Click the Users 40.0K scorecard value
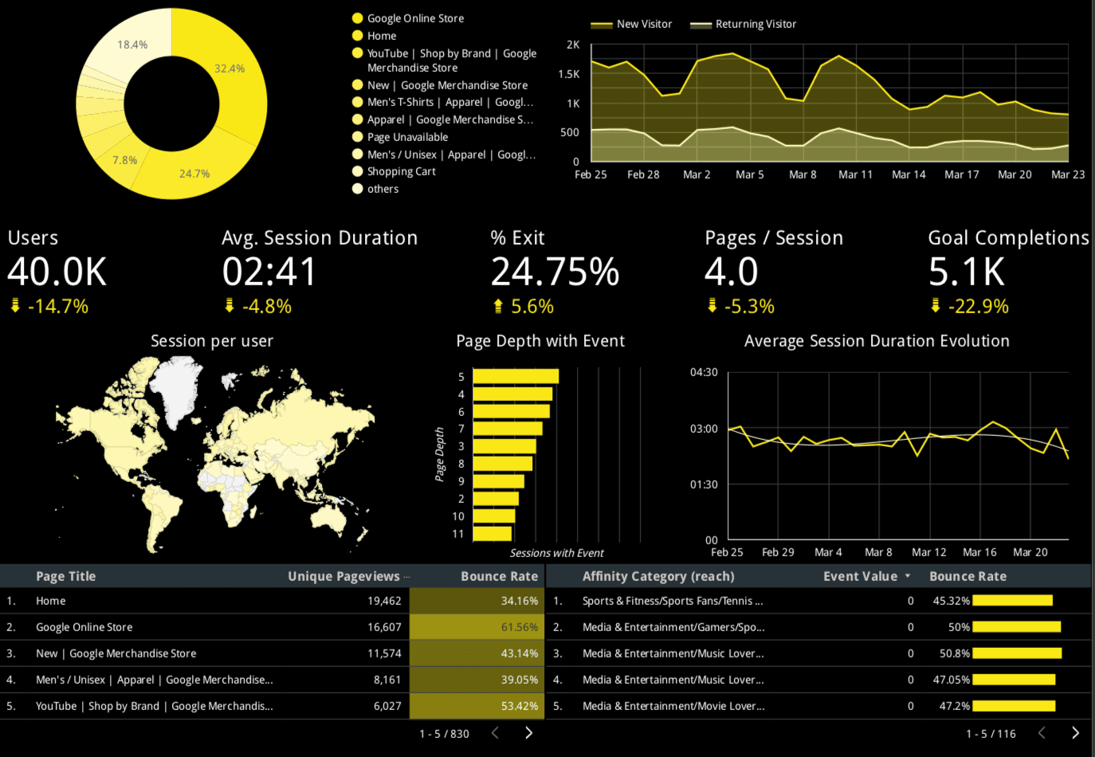 (x=57, y=272)
